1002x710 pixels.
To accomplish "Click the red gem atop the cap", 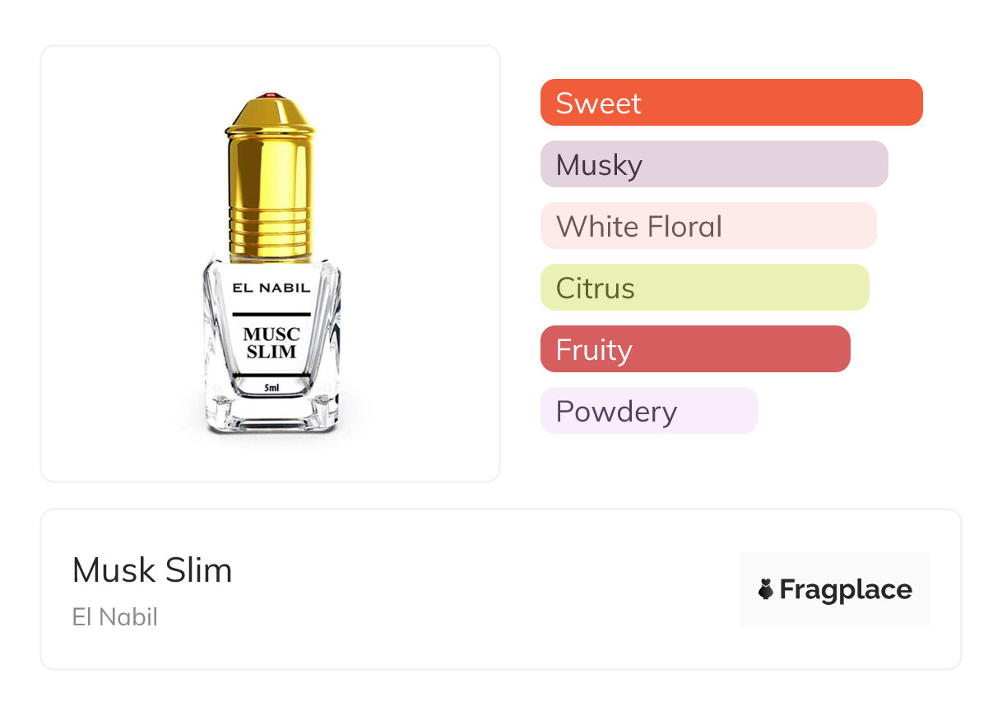I will click(x=271, y=97).
